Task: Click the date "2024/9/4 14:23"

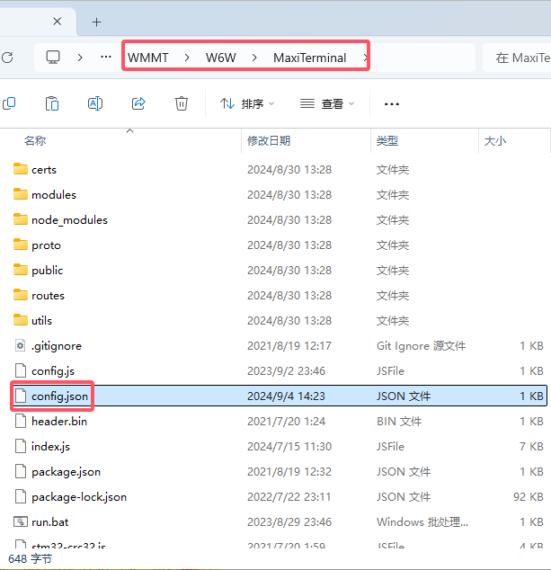Action: (286, 396)
